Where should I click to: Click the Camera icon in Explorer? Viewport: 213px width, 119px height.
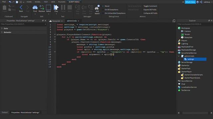click(182, 31)
